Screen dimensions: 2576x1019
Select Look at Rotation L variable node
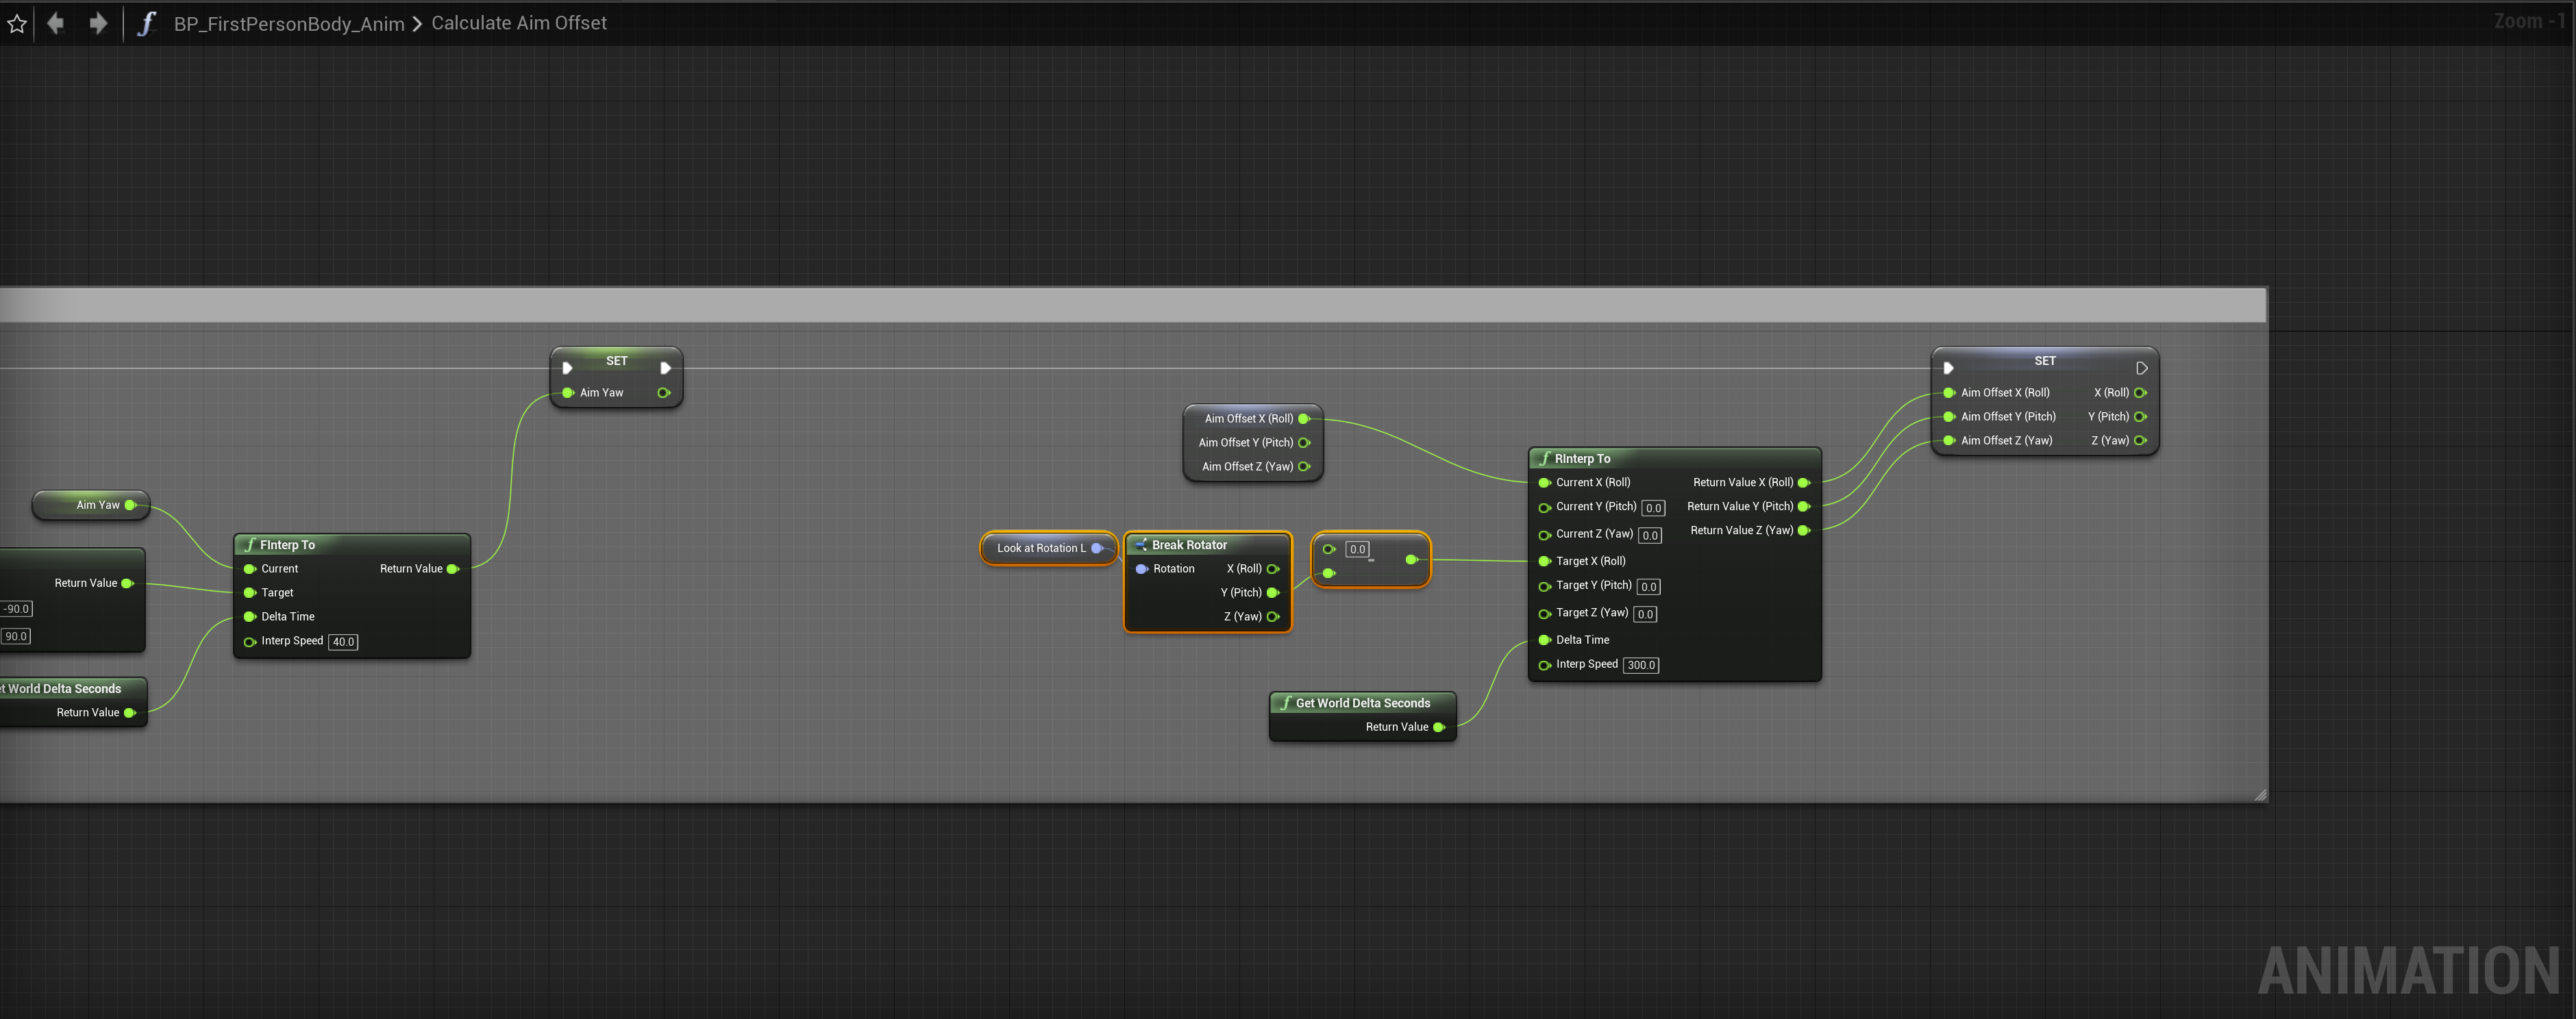(1041, 548)
